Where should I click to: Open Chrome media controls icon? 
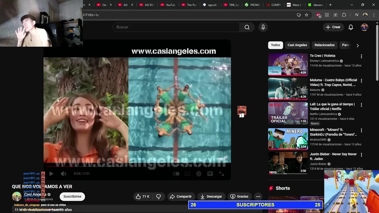[x=356, y=15]
